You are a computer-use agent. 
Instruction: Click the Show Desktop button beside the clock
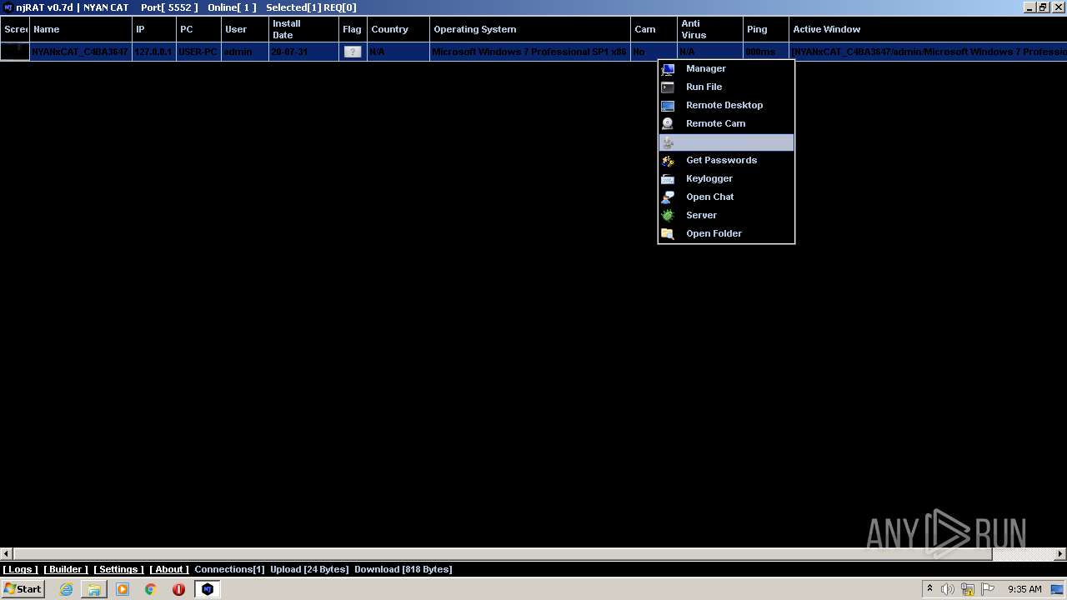coord(1058,589)
